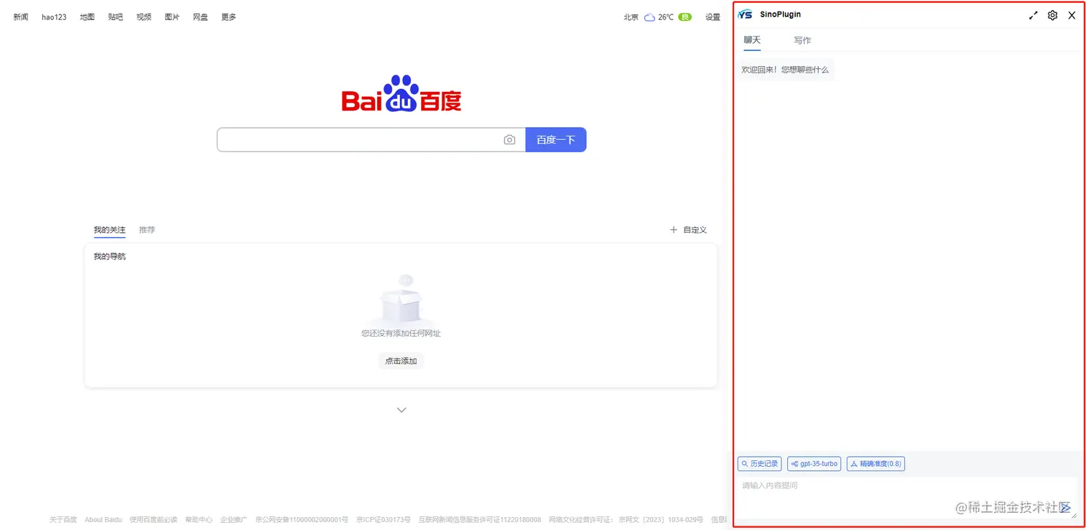
Task: Close the SinoPlugin panel
Action: (x=1072, y=15)
